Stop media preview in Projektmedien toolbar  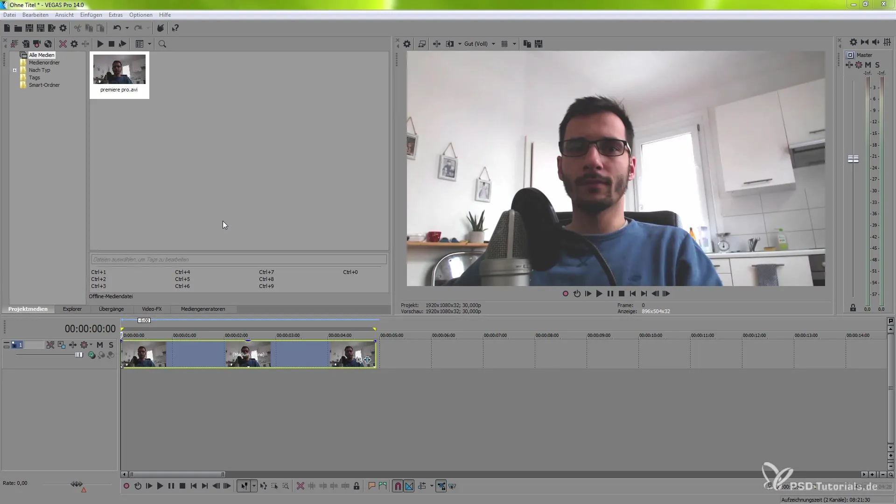pyautogui.click(x=112, y=44)
